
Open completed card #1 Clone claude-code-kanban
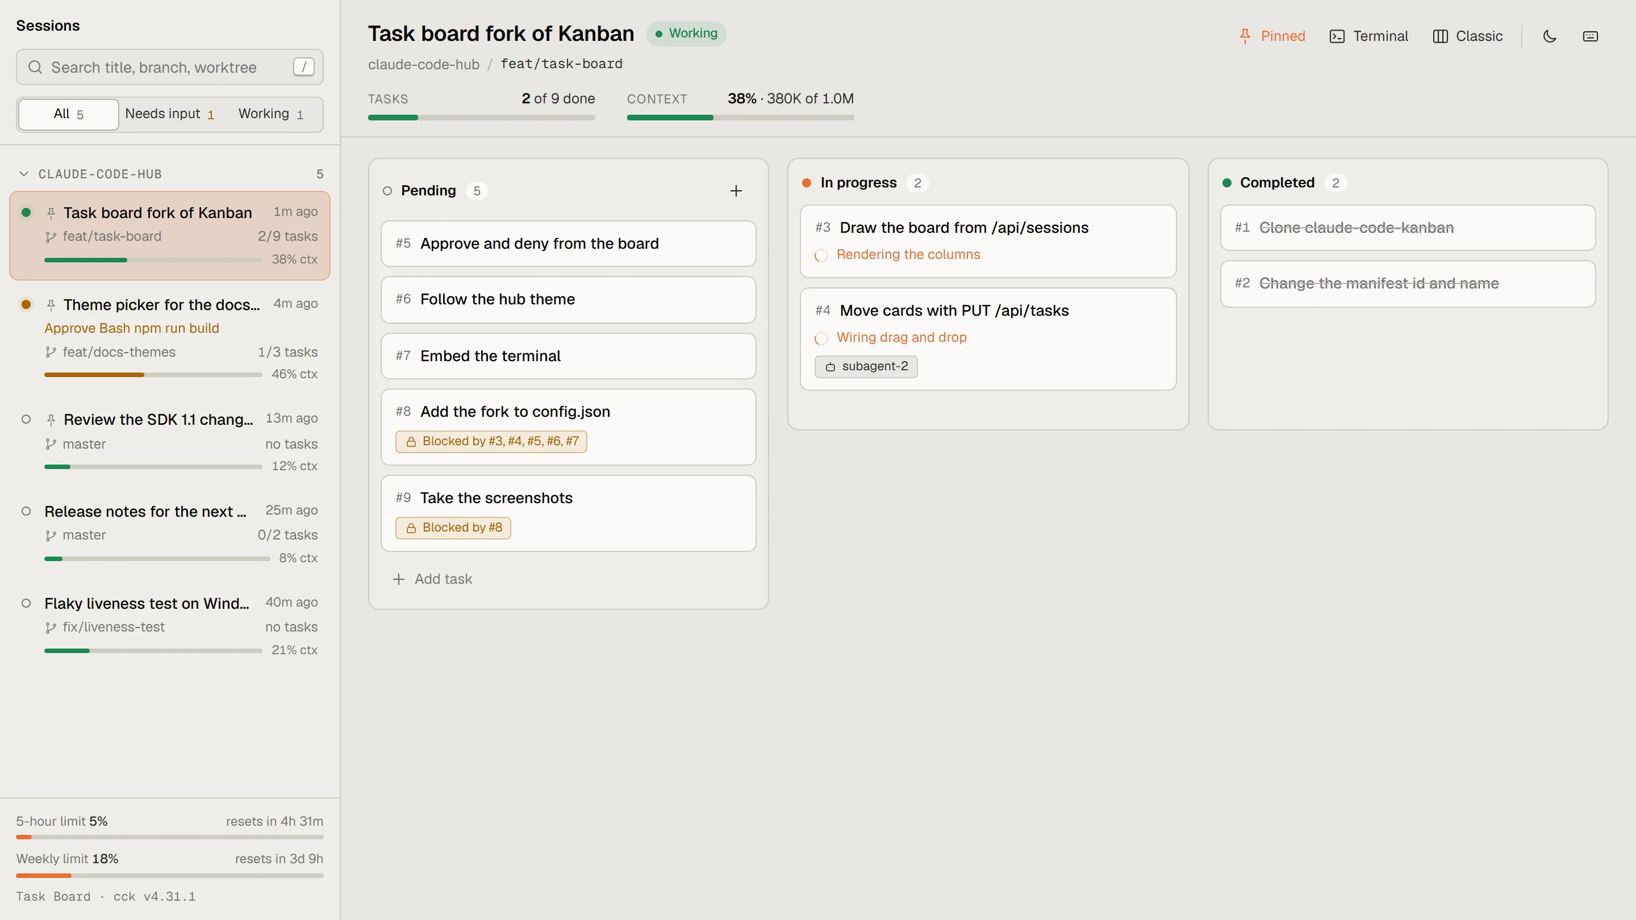(1408, 228)
